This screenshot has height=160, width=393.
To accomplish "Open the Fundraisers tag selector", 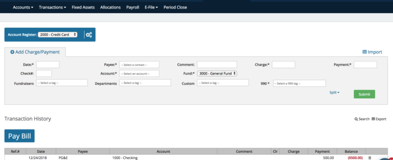I will 62,83.
